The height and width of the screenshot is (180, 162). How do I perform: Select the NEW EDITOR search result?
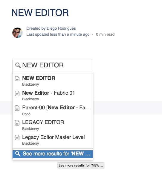53,81
